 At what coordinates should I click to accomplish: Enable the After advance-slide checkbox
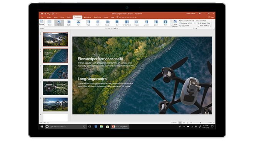199,26
